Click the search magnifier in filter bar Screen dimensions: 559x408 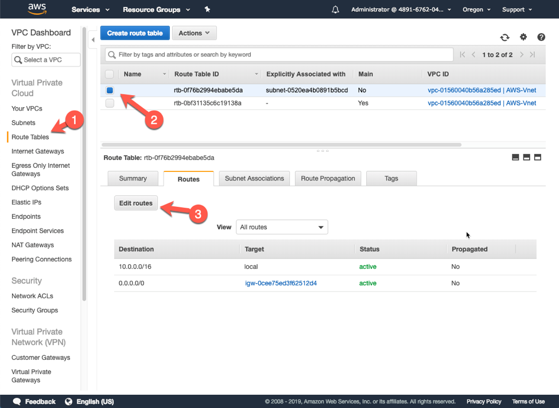point(112,55)
